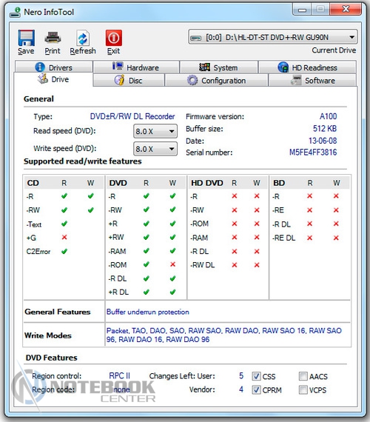Viewport: 370px width, 422px height.
Task: Click the Vendor changes left value 4
Action: [241, 389]
